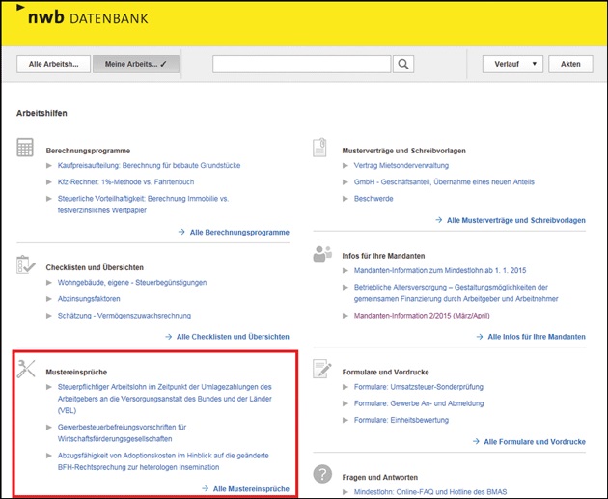Expand Alle Berechnungsprogramme list

pyautogui.click(x=239, y=232)
